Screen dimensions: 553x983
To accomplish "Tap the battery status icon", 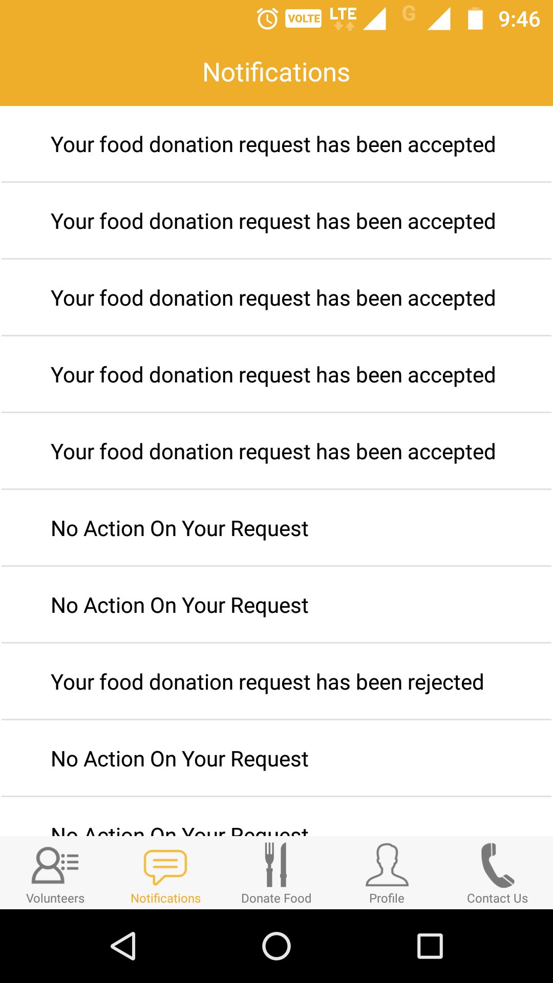I will 475,19.
